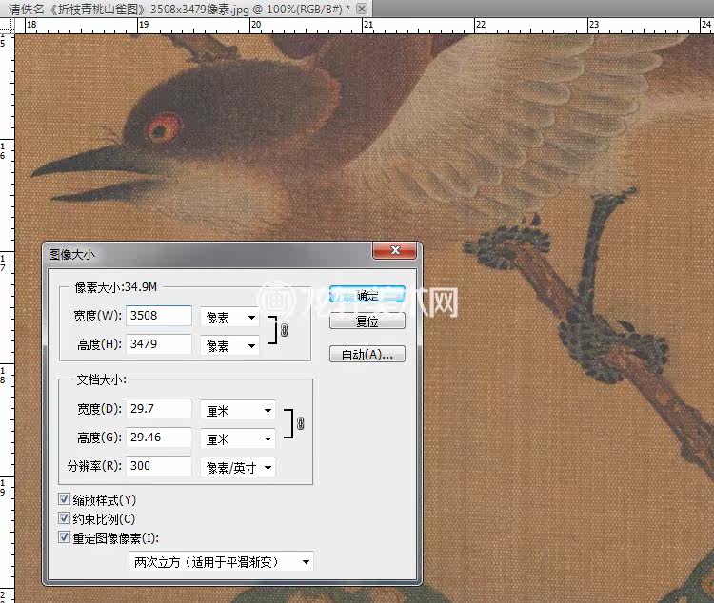Image resolution: width=714 pixels, height=603 pixels.
Task: Click the 文档大小: group label
Action: pos(101,379)
